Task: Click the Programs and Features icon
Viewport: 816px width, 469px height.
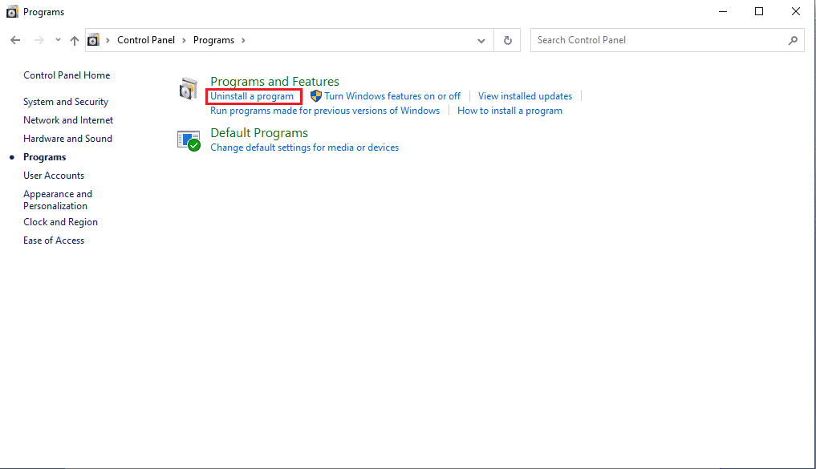Action: coord(189,89)
